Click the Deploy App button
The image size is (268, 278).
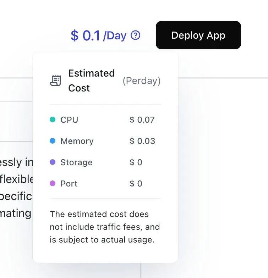(198, 35)
